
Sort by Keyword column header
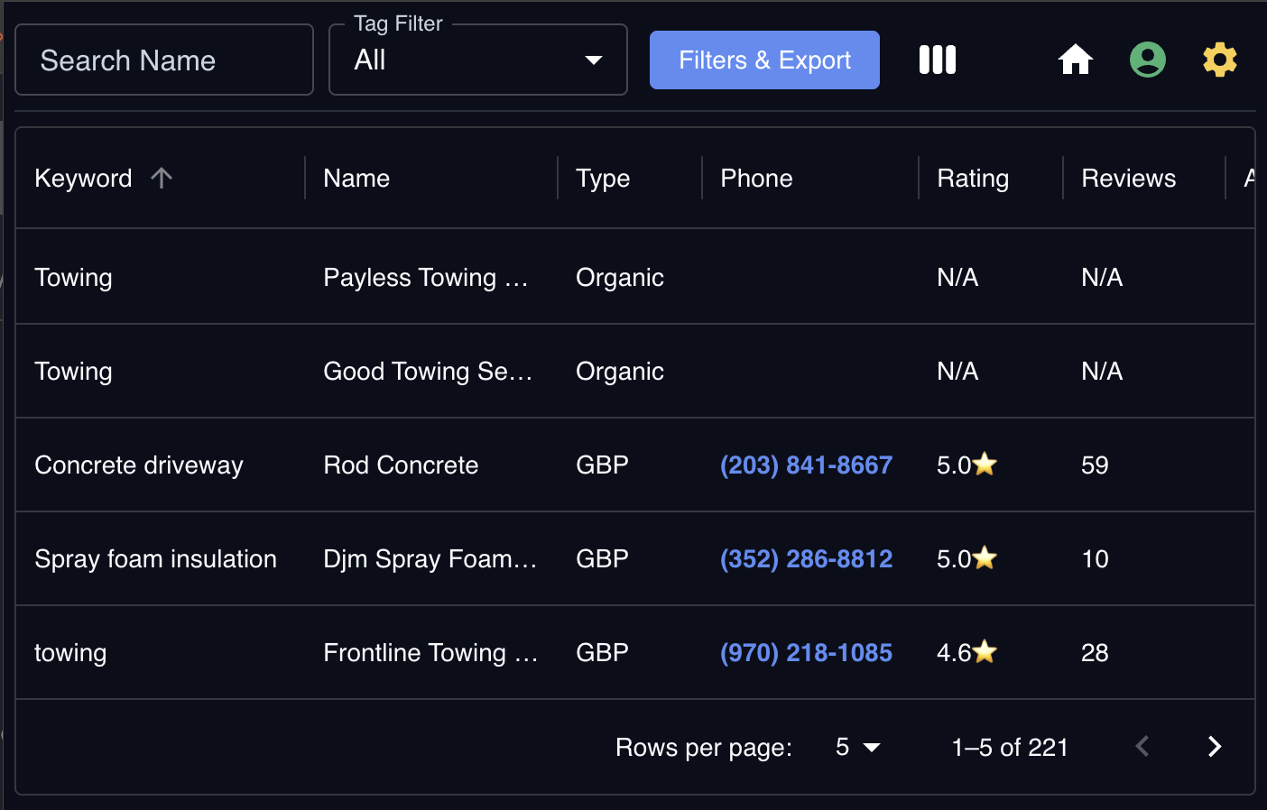coord(83,179)
